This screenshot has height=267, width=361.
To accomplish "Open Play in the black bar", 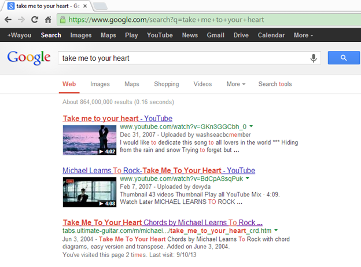I will [131, 35].
